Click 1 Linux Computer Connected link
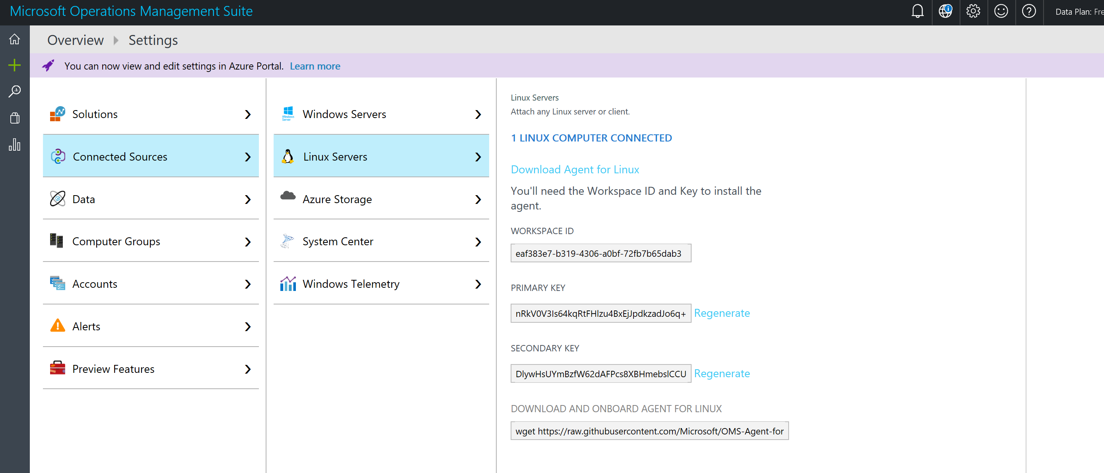1104x473 pixels. (591, 138)
